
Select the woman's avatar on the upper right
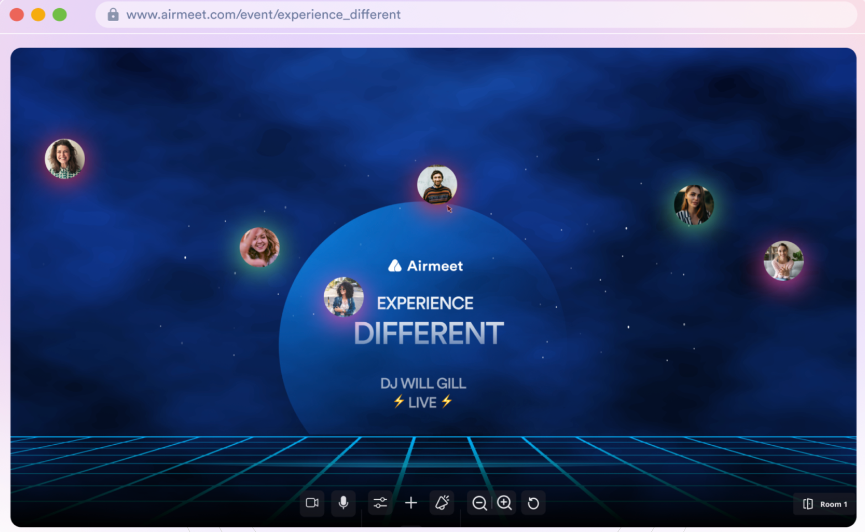pos(693,205)
